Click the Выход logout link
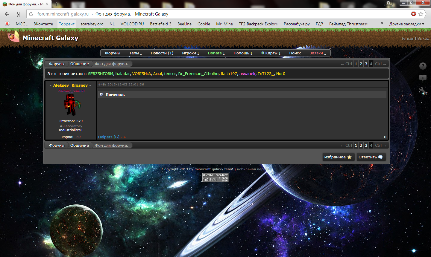The image size is (431, 257). click(x=423, y=38)
